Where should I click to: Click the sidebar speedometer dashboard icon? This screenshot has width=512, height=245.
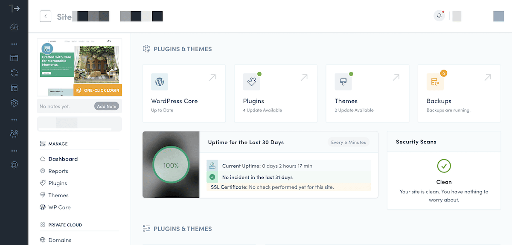click(x=14, y=27)
